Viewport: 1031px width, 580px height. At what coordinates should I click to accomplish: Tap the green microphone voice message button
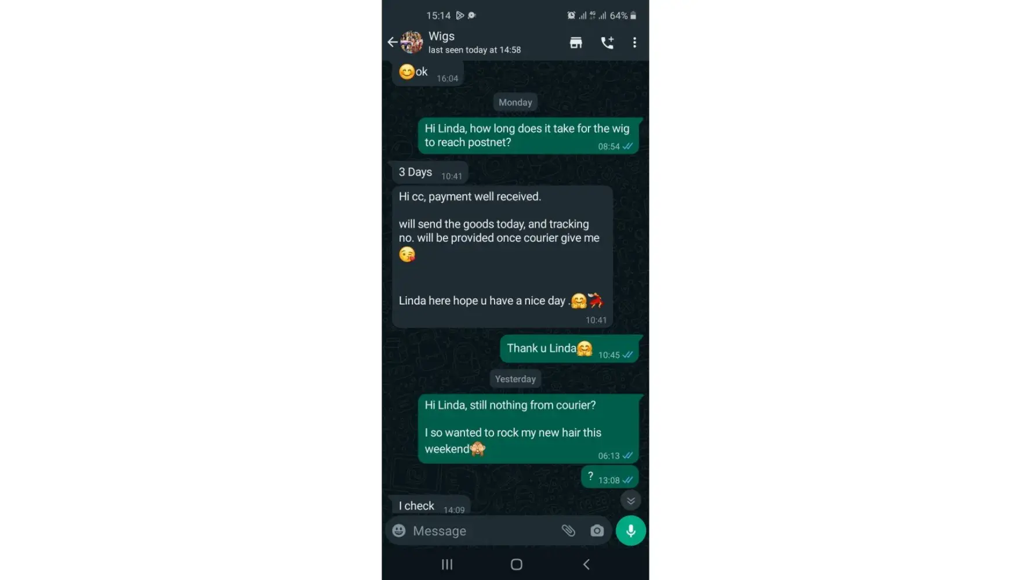point(631,531)
